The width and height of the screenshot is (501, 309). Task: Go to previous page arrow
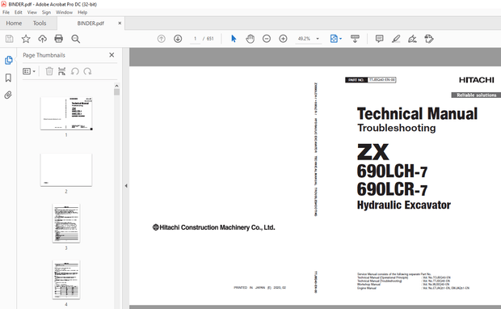[162, 39]
